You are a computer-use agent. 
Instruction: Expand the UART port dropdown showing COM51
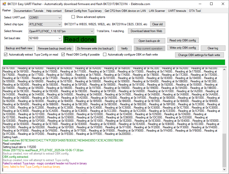(x=45, y=18)
